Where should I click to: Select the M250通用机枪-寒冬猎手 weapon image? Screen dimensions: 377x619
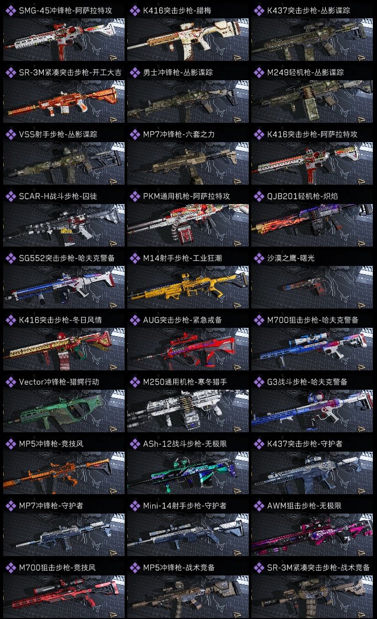pos(188,411)
